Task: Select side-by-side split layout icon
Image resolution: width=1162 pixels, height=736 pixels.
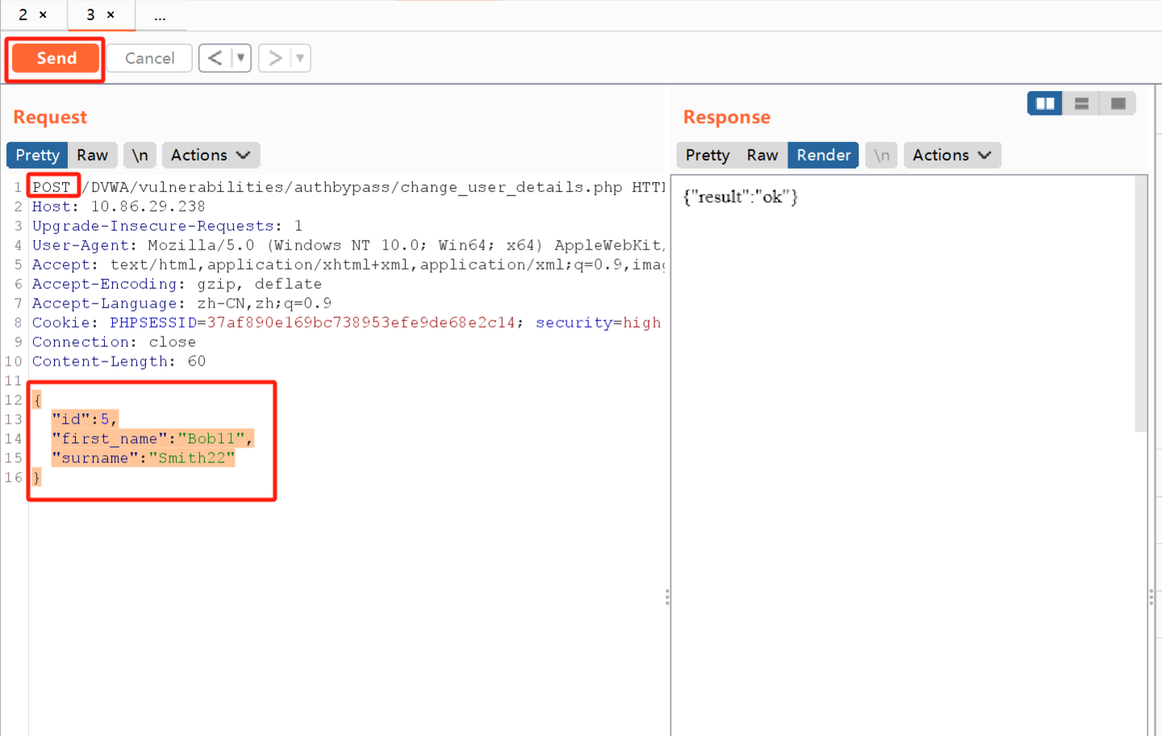Action: tap(1045, 103)
